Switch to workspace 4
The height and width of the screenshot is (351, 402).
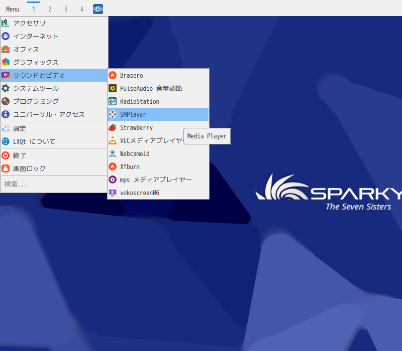[x=82, y=9]
